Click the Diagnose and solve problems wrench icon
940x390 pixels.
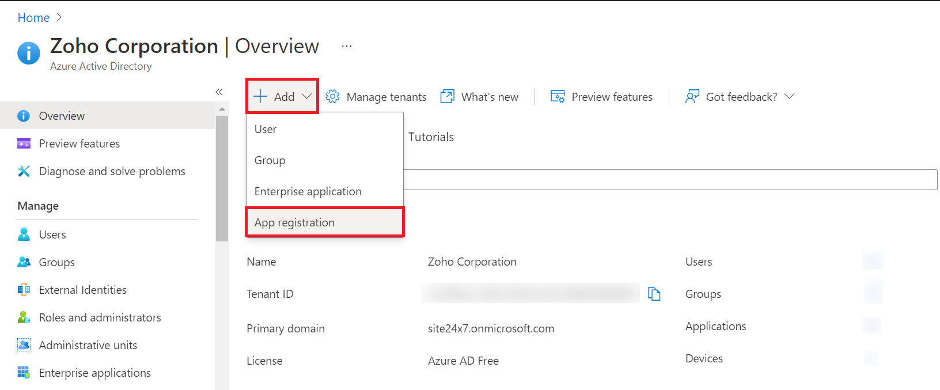(x=24, y=171)
